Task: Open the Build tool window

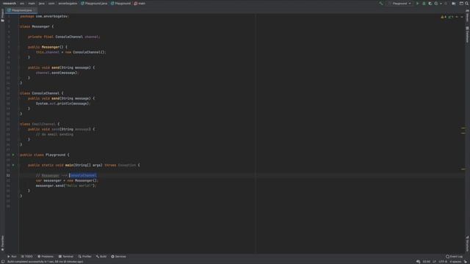Action: (101, 257)
